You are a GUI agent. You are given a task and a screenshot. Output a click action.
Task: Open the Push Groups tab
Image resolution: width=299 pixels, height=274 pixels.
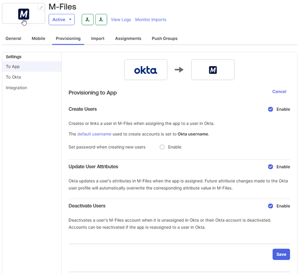click(165, 38)
